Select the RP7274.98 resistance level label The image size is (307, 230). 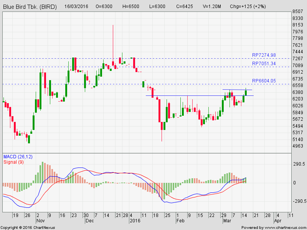(x=264, y=55)
